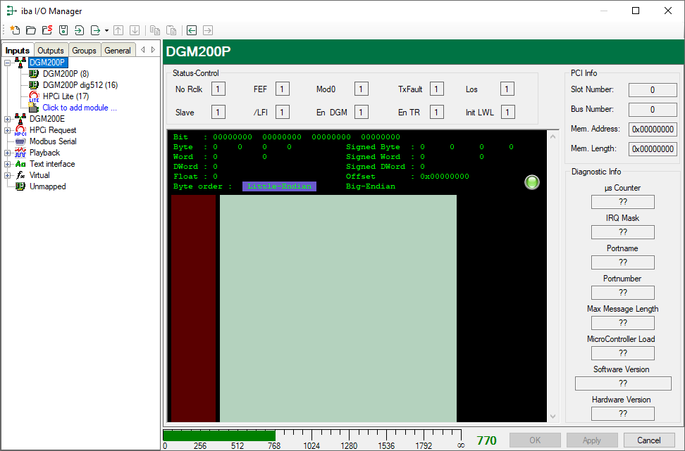Click 'Click to add module ...' link
685x451 pixels.
(x=80, y=108)
